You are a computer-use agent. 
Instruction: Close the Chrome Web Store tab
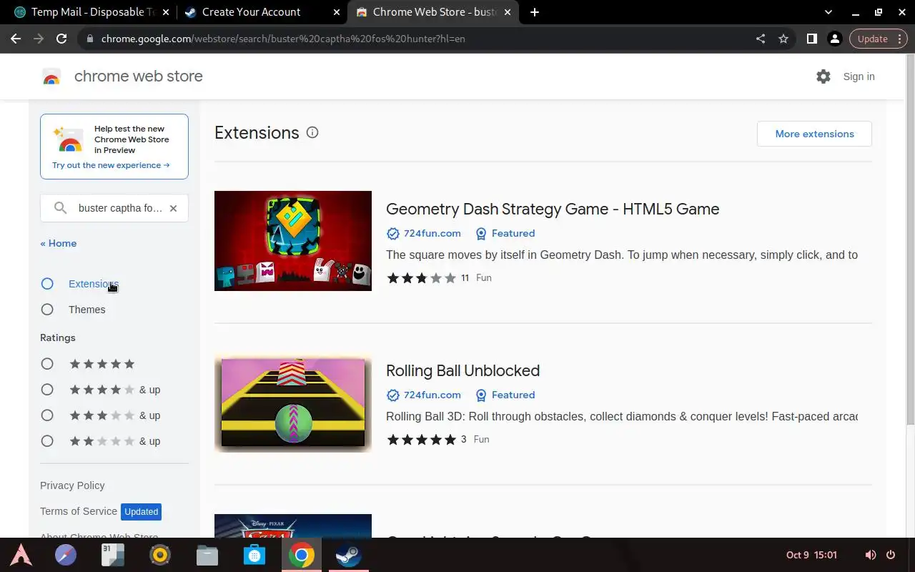508,12
